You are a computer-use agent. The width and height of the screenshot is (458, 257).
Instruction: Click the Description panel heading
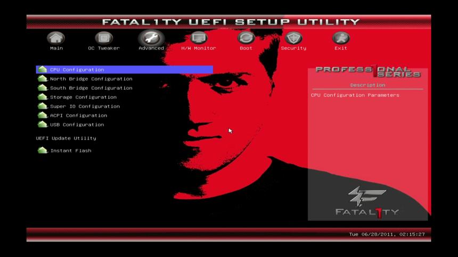click(x=368, y=85)
